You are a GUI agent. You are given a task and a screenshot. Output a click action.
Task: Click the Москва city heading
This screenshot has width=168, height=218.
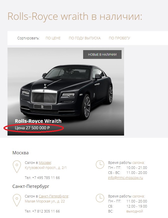(x=20, y=153)
